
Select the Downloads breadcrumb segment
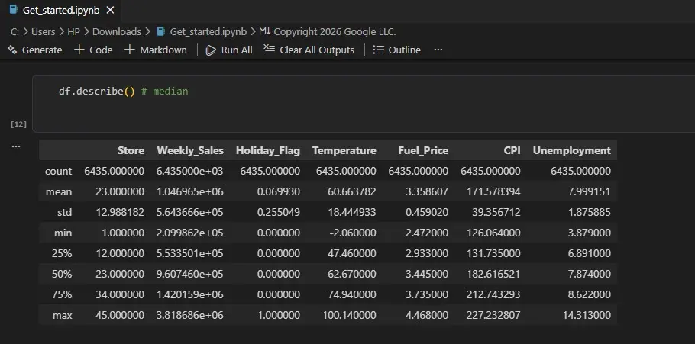(x=117, y=32)
